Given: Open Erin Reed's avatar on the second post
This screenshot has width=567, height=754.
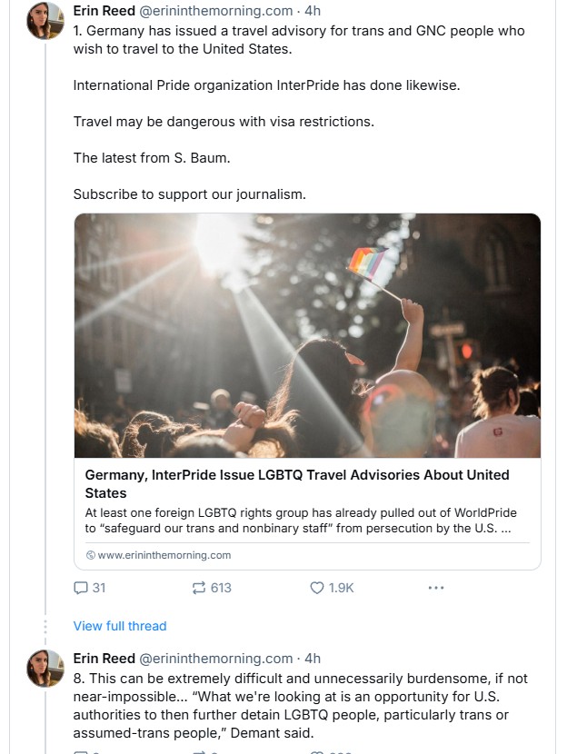Looking at the screenshot, I should [45, 668].
